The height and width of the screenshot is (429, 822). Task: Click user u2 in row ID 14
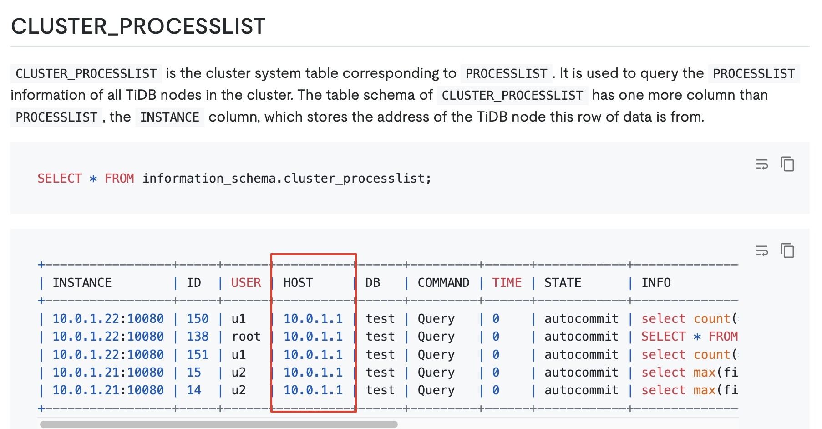click(238, 390)
